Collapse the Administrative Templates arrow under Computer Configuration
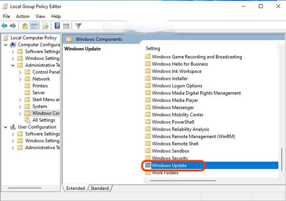286x201 pixels. tap(13, 66)
